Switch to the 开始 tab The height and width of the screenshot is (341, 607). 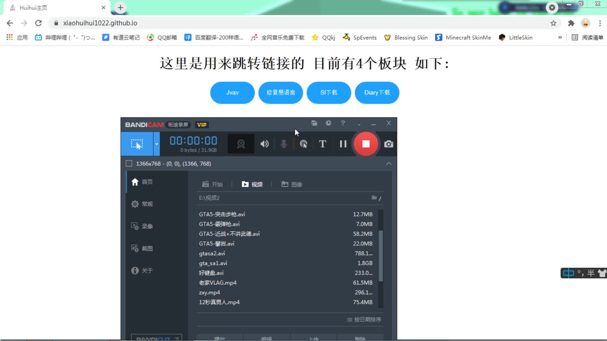click(x=212, y=184)
